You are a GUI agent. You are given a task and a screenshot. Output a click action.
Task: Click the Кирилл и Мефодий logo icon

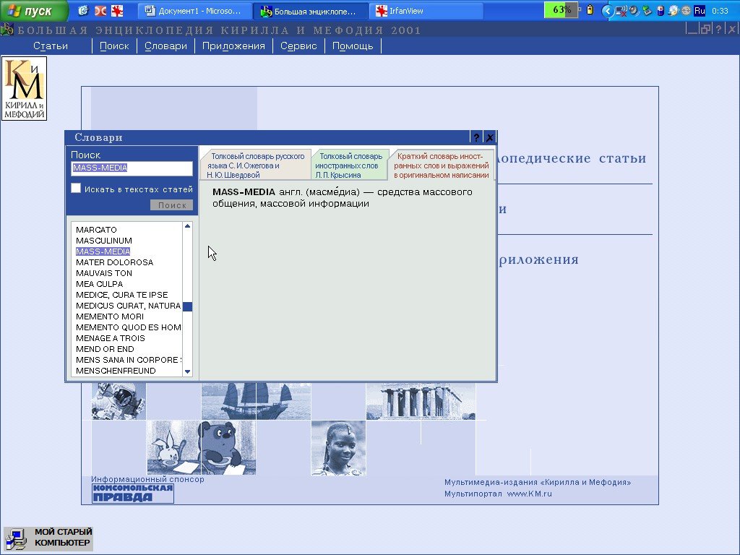[24, 88]
